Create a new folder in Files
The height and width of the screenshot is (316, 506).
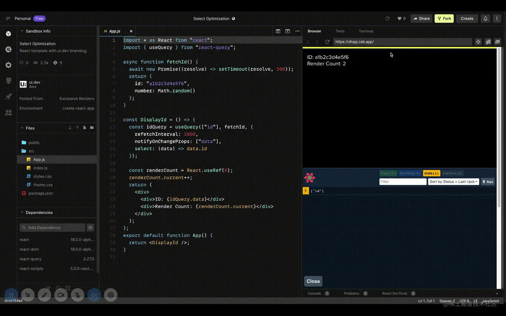(x=92, y=128)
